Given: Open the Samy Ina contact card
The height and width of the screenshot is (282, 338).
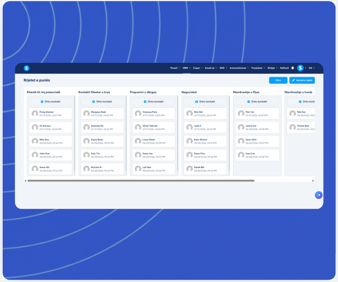Looking at the screenshot, I should (x=154, y=155).
